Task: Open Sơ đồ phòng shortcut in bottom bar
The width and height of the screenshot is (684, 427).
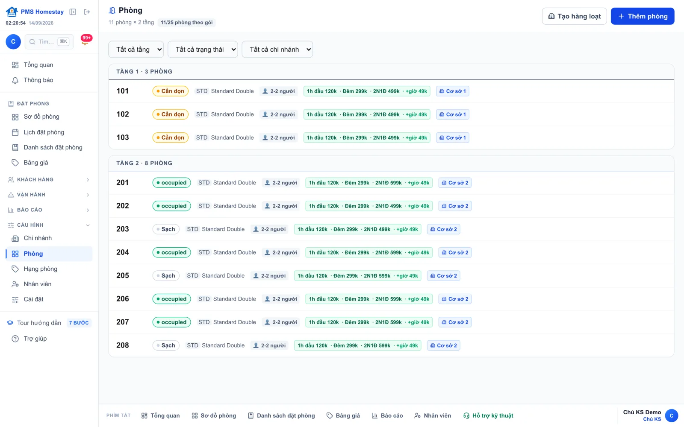Action: [214, 416]
